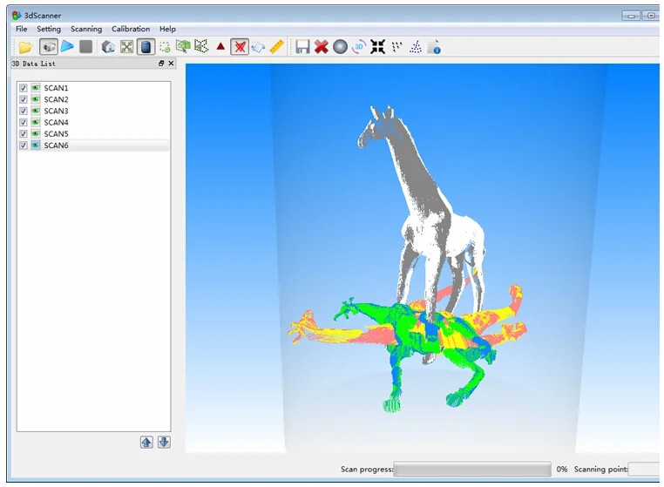
Task: Click the floppy disk save icon
Action: click(302, 46)
